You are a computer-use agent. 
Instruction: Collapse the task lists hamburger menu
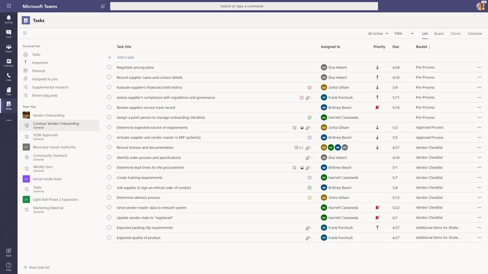point(25,33)
